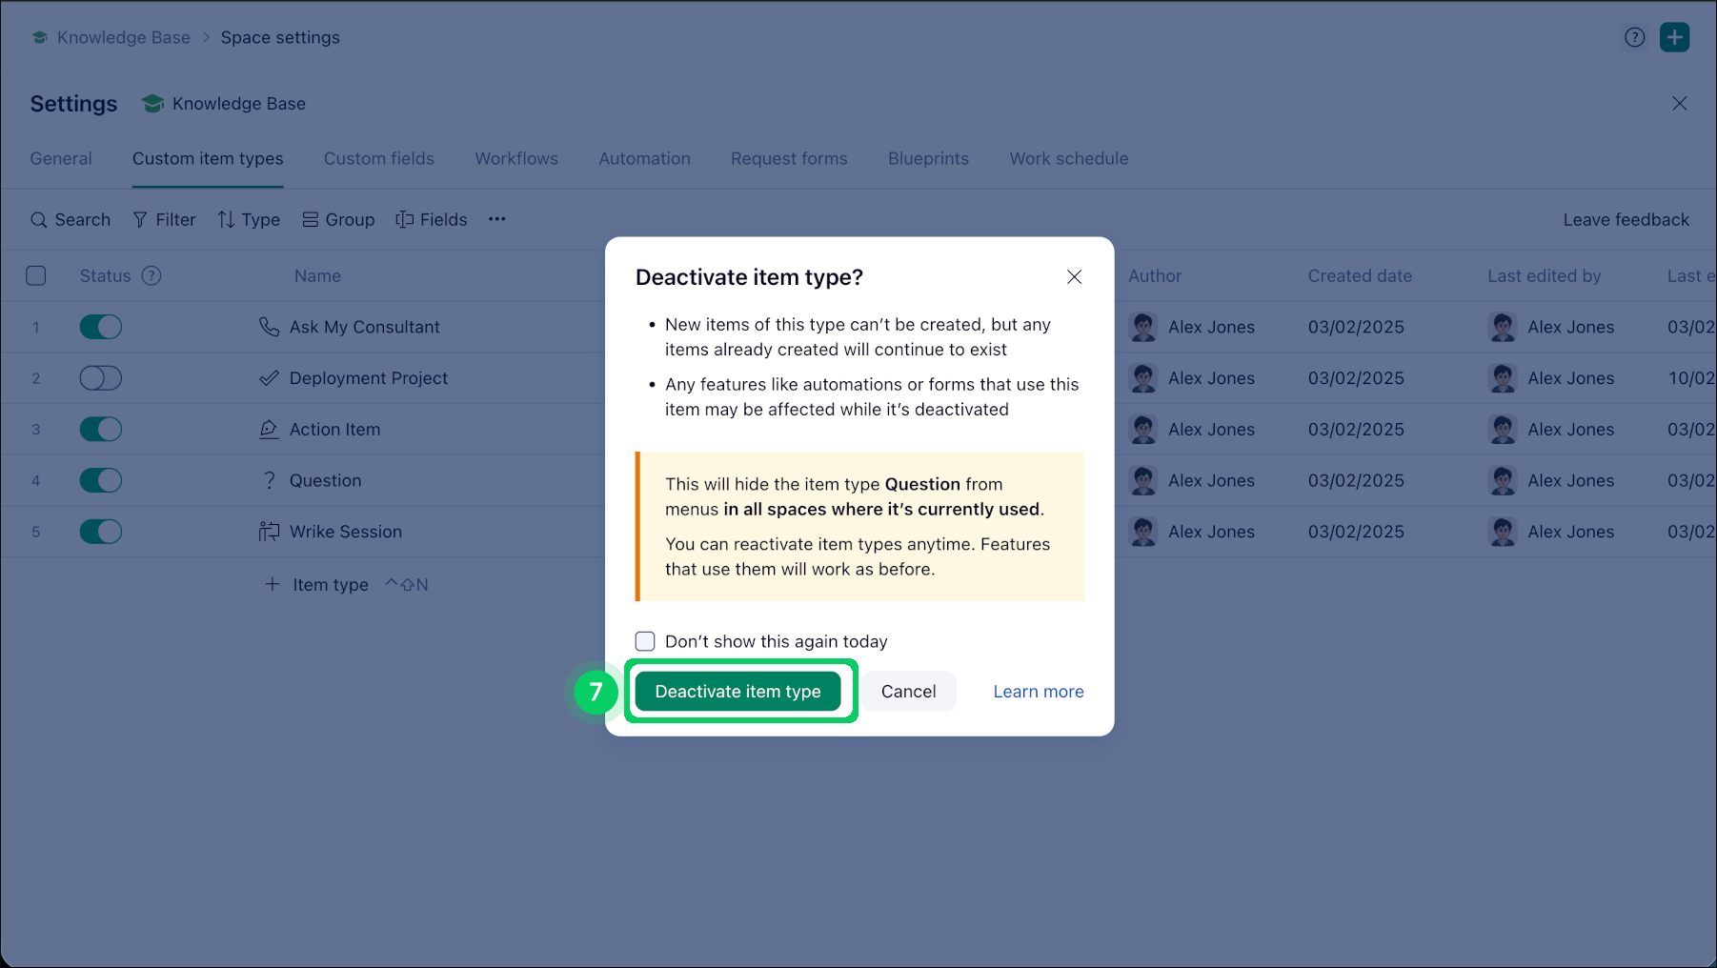
Task: Click the Author column header
Action: 1155,275
